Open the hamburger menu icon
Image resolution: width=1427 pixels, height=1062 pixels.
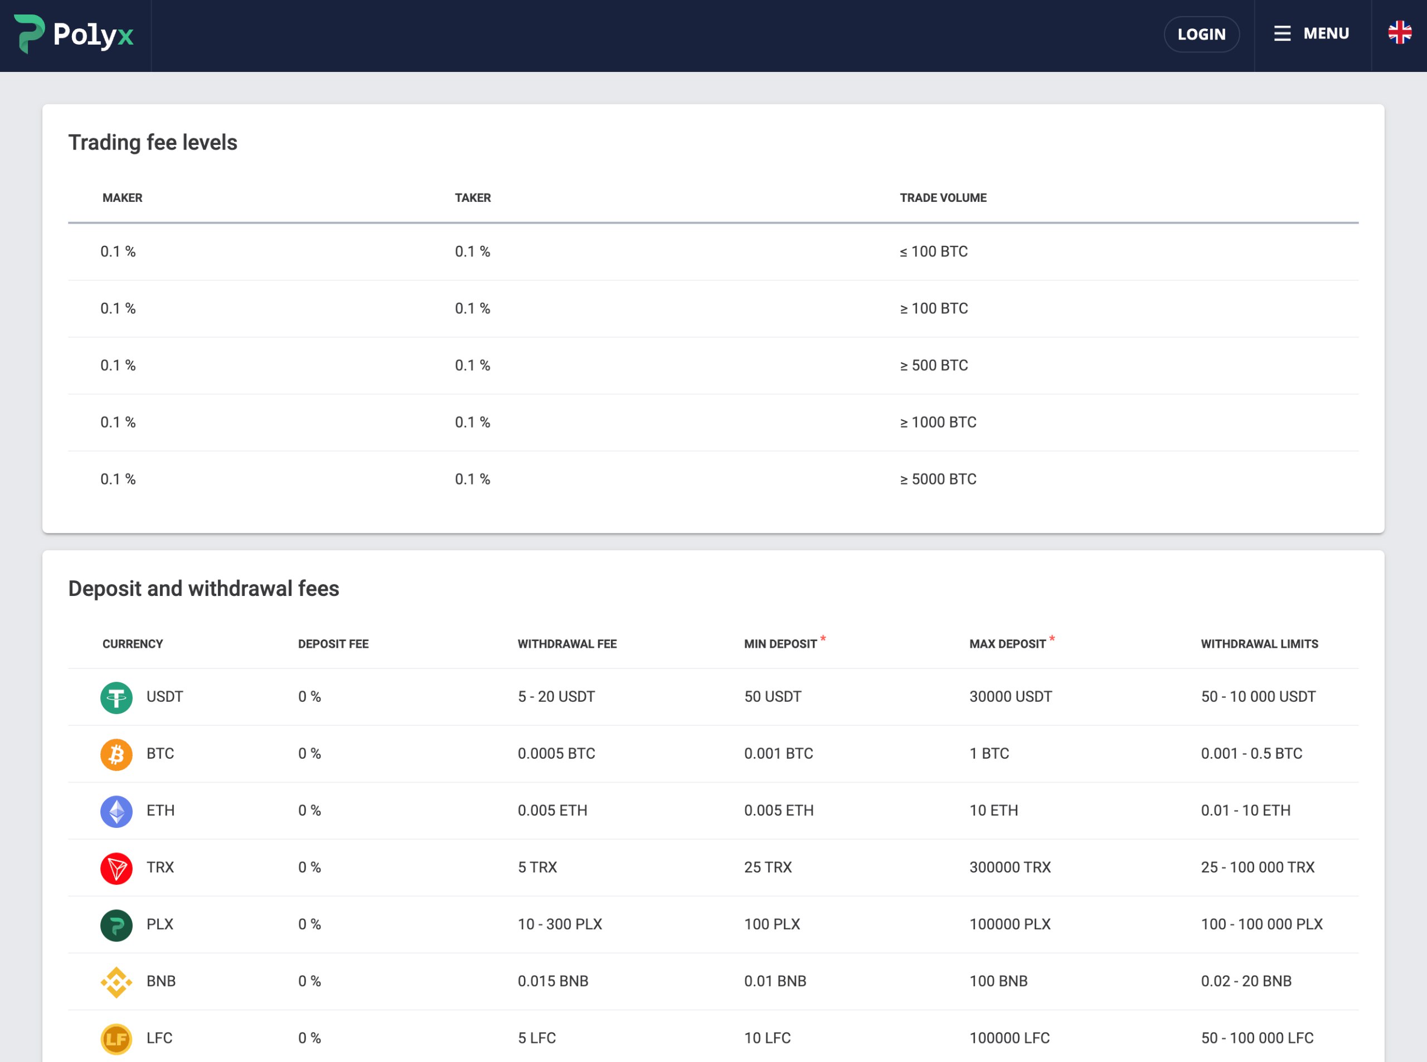pyautogui.click(x=1282, y=33)
